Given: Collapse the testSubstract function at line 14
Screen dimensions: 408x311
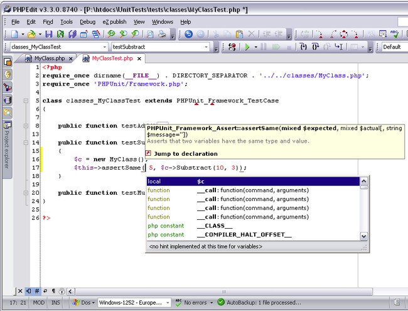Looking at the screenshot, I should pyautogui.click(x=26, y=143).
